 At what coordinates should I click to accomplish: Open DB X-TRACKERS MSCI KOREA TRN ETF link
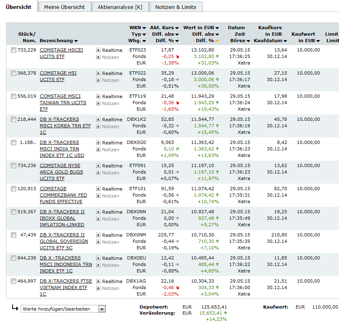(65, 126)
